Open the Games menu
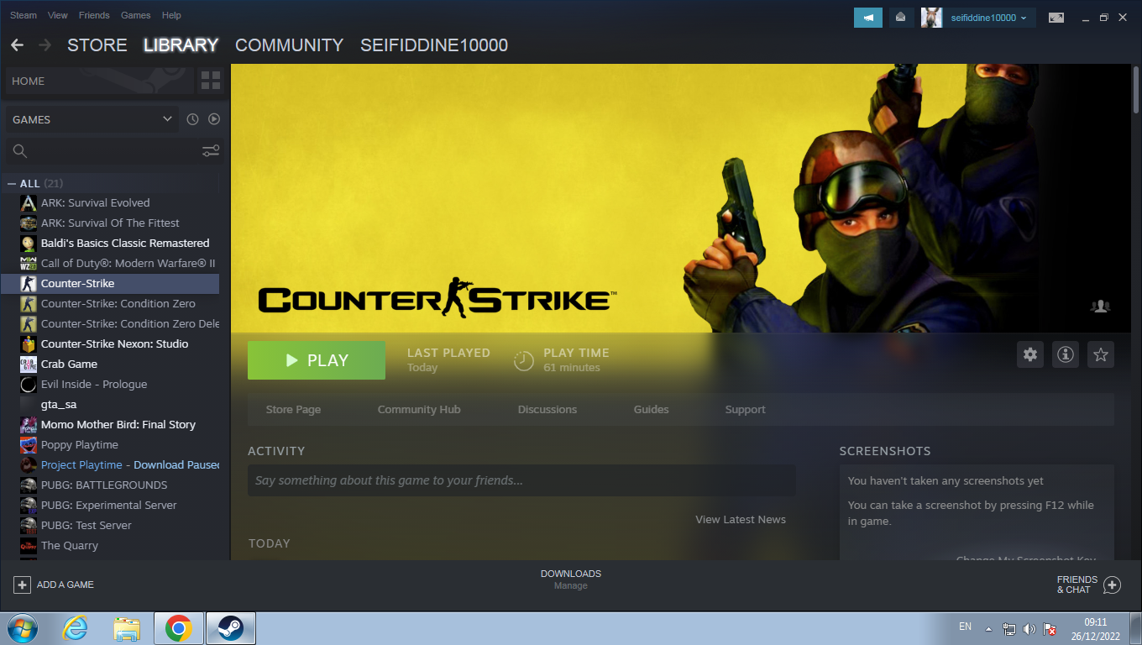 pos(135,15)
